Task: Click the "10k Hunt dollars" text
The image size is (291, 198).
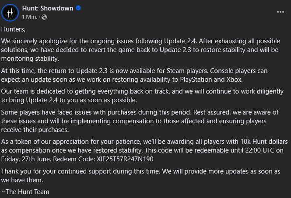Action: click(264, 142)
